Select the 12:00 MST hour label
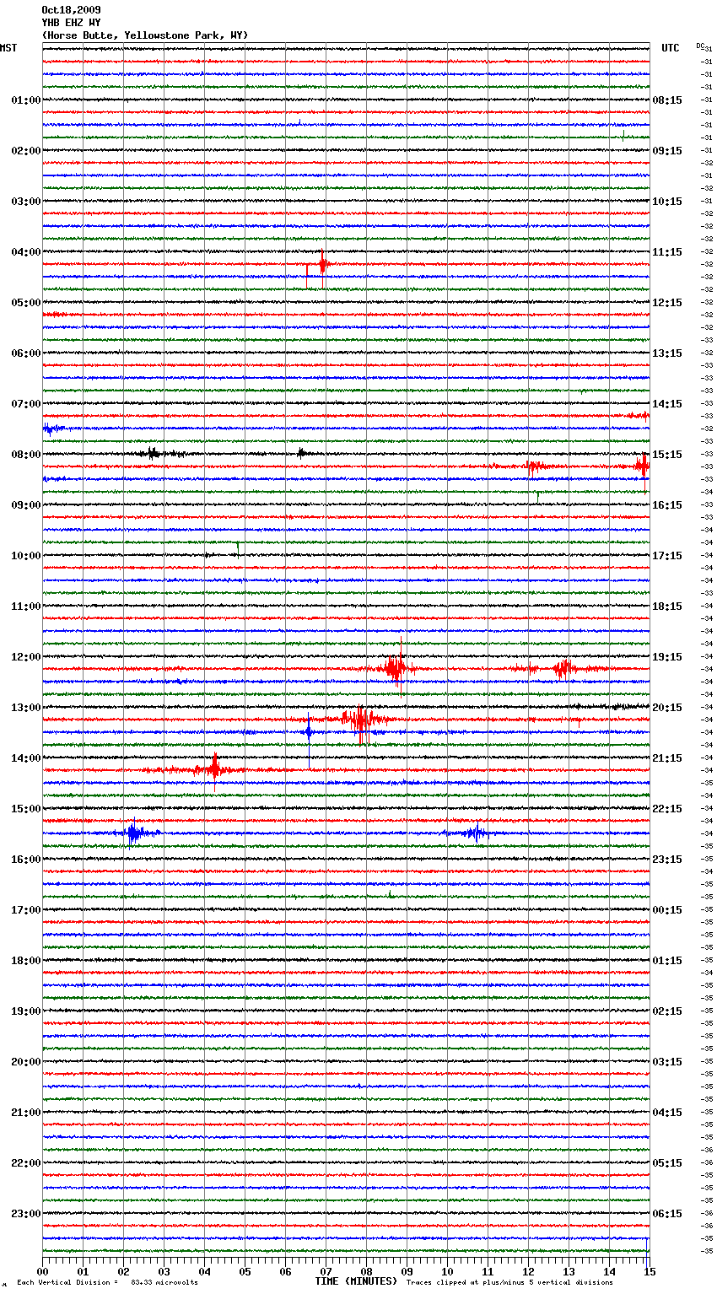Screen dimensions: 717x1294 [25, 657]
